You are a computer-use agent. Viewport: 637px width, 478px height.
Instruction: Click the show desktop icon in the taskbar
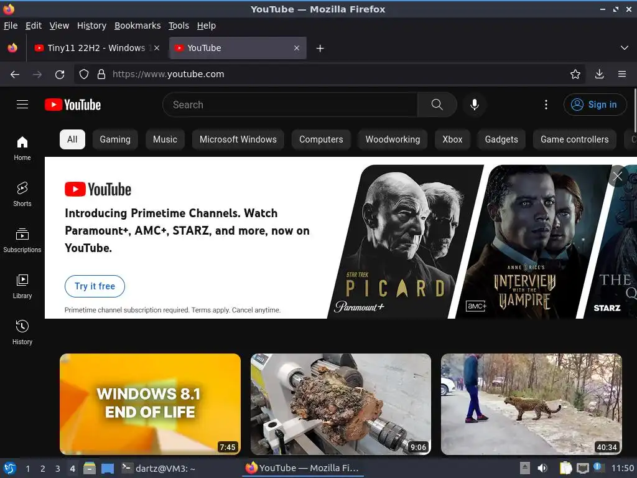108,468
